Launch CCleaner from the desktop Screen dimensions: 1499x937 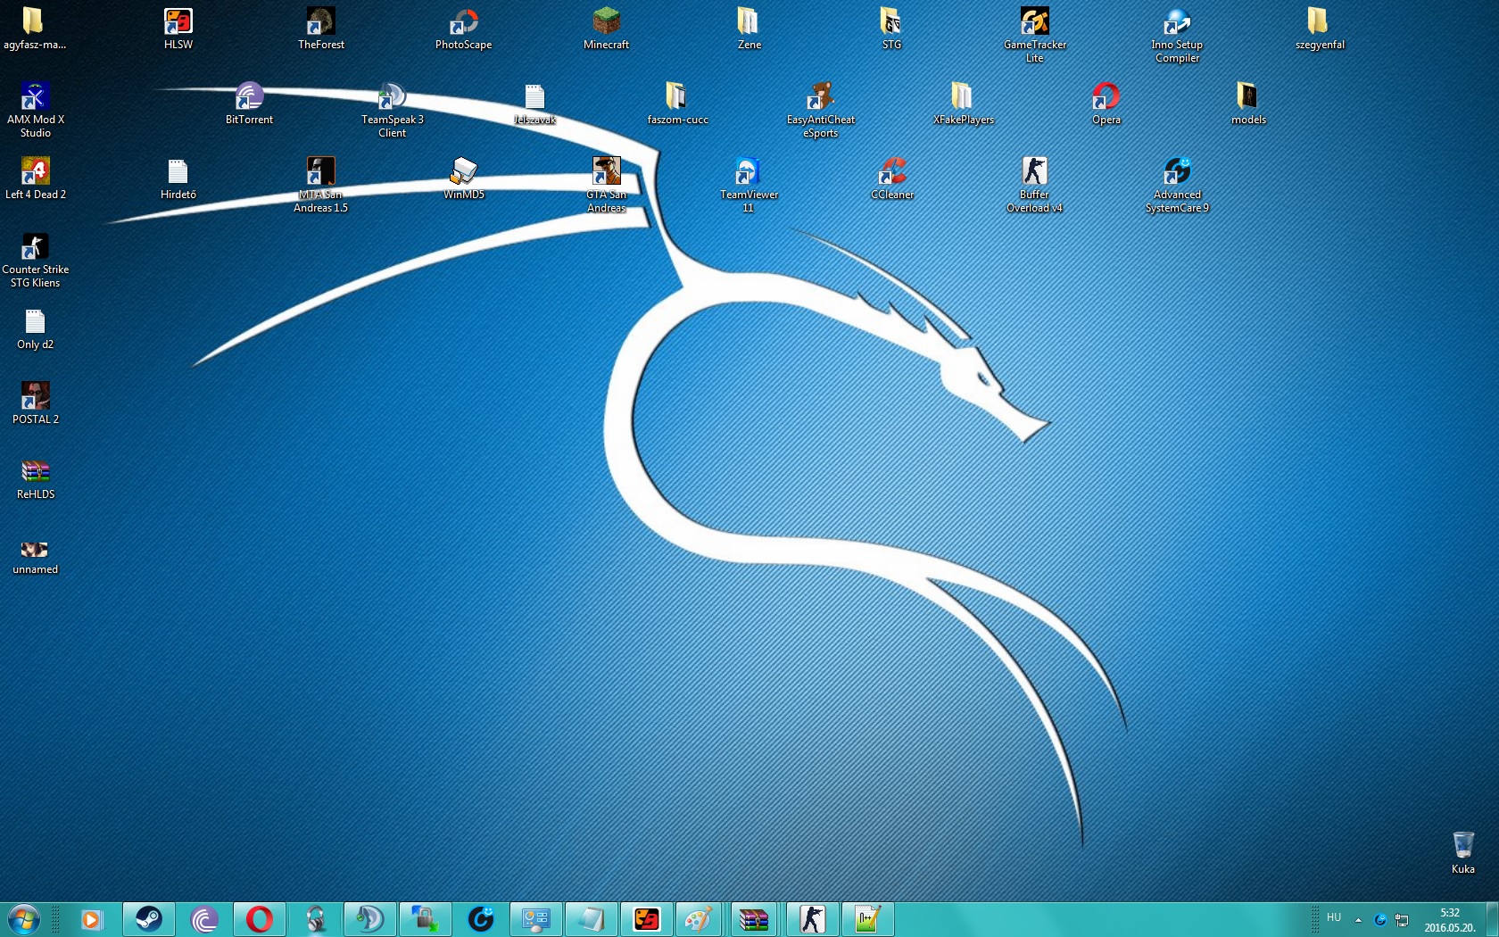pyautogui.click(x=892, y=178)
